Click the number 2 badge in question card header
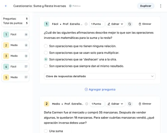The width and height of the screenshot is (167, 133). [x=47, y=104]
